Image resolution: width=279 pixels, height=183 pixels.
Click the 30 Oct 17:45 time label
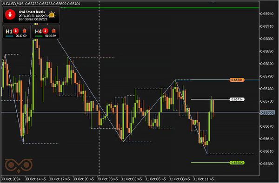[x=60, y=179]
